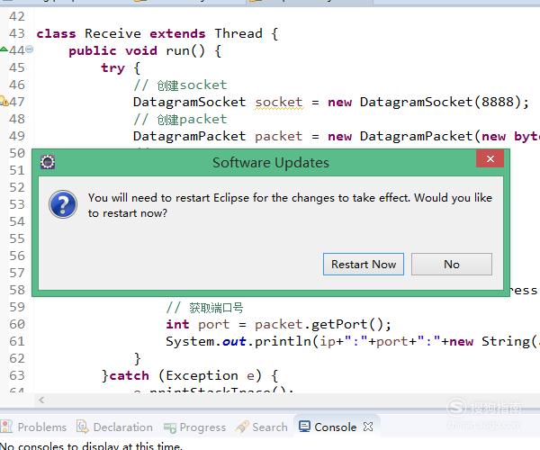540x450 pixels.
Task: Click the Search tab flashlight icon
Action: [242, 427]
